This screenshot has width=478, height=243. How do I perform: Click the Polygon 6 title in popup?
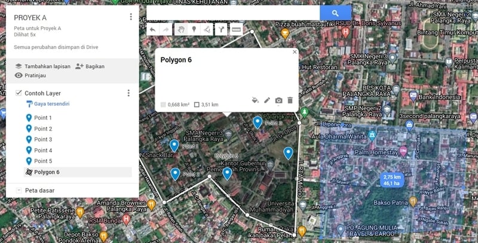(176, 60)
